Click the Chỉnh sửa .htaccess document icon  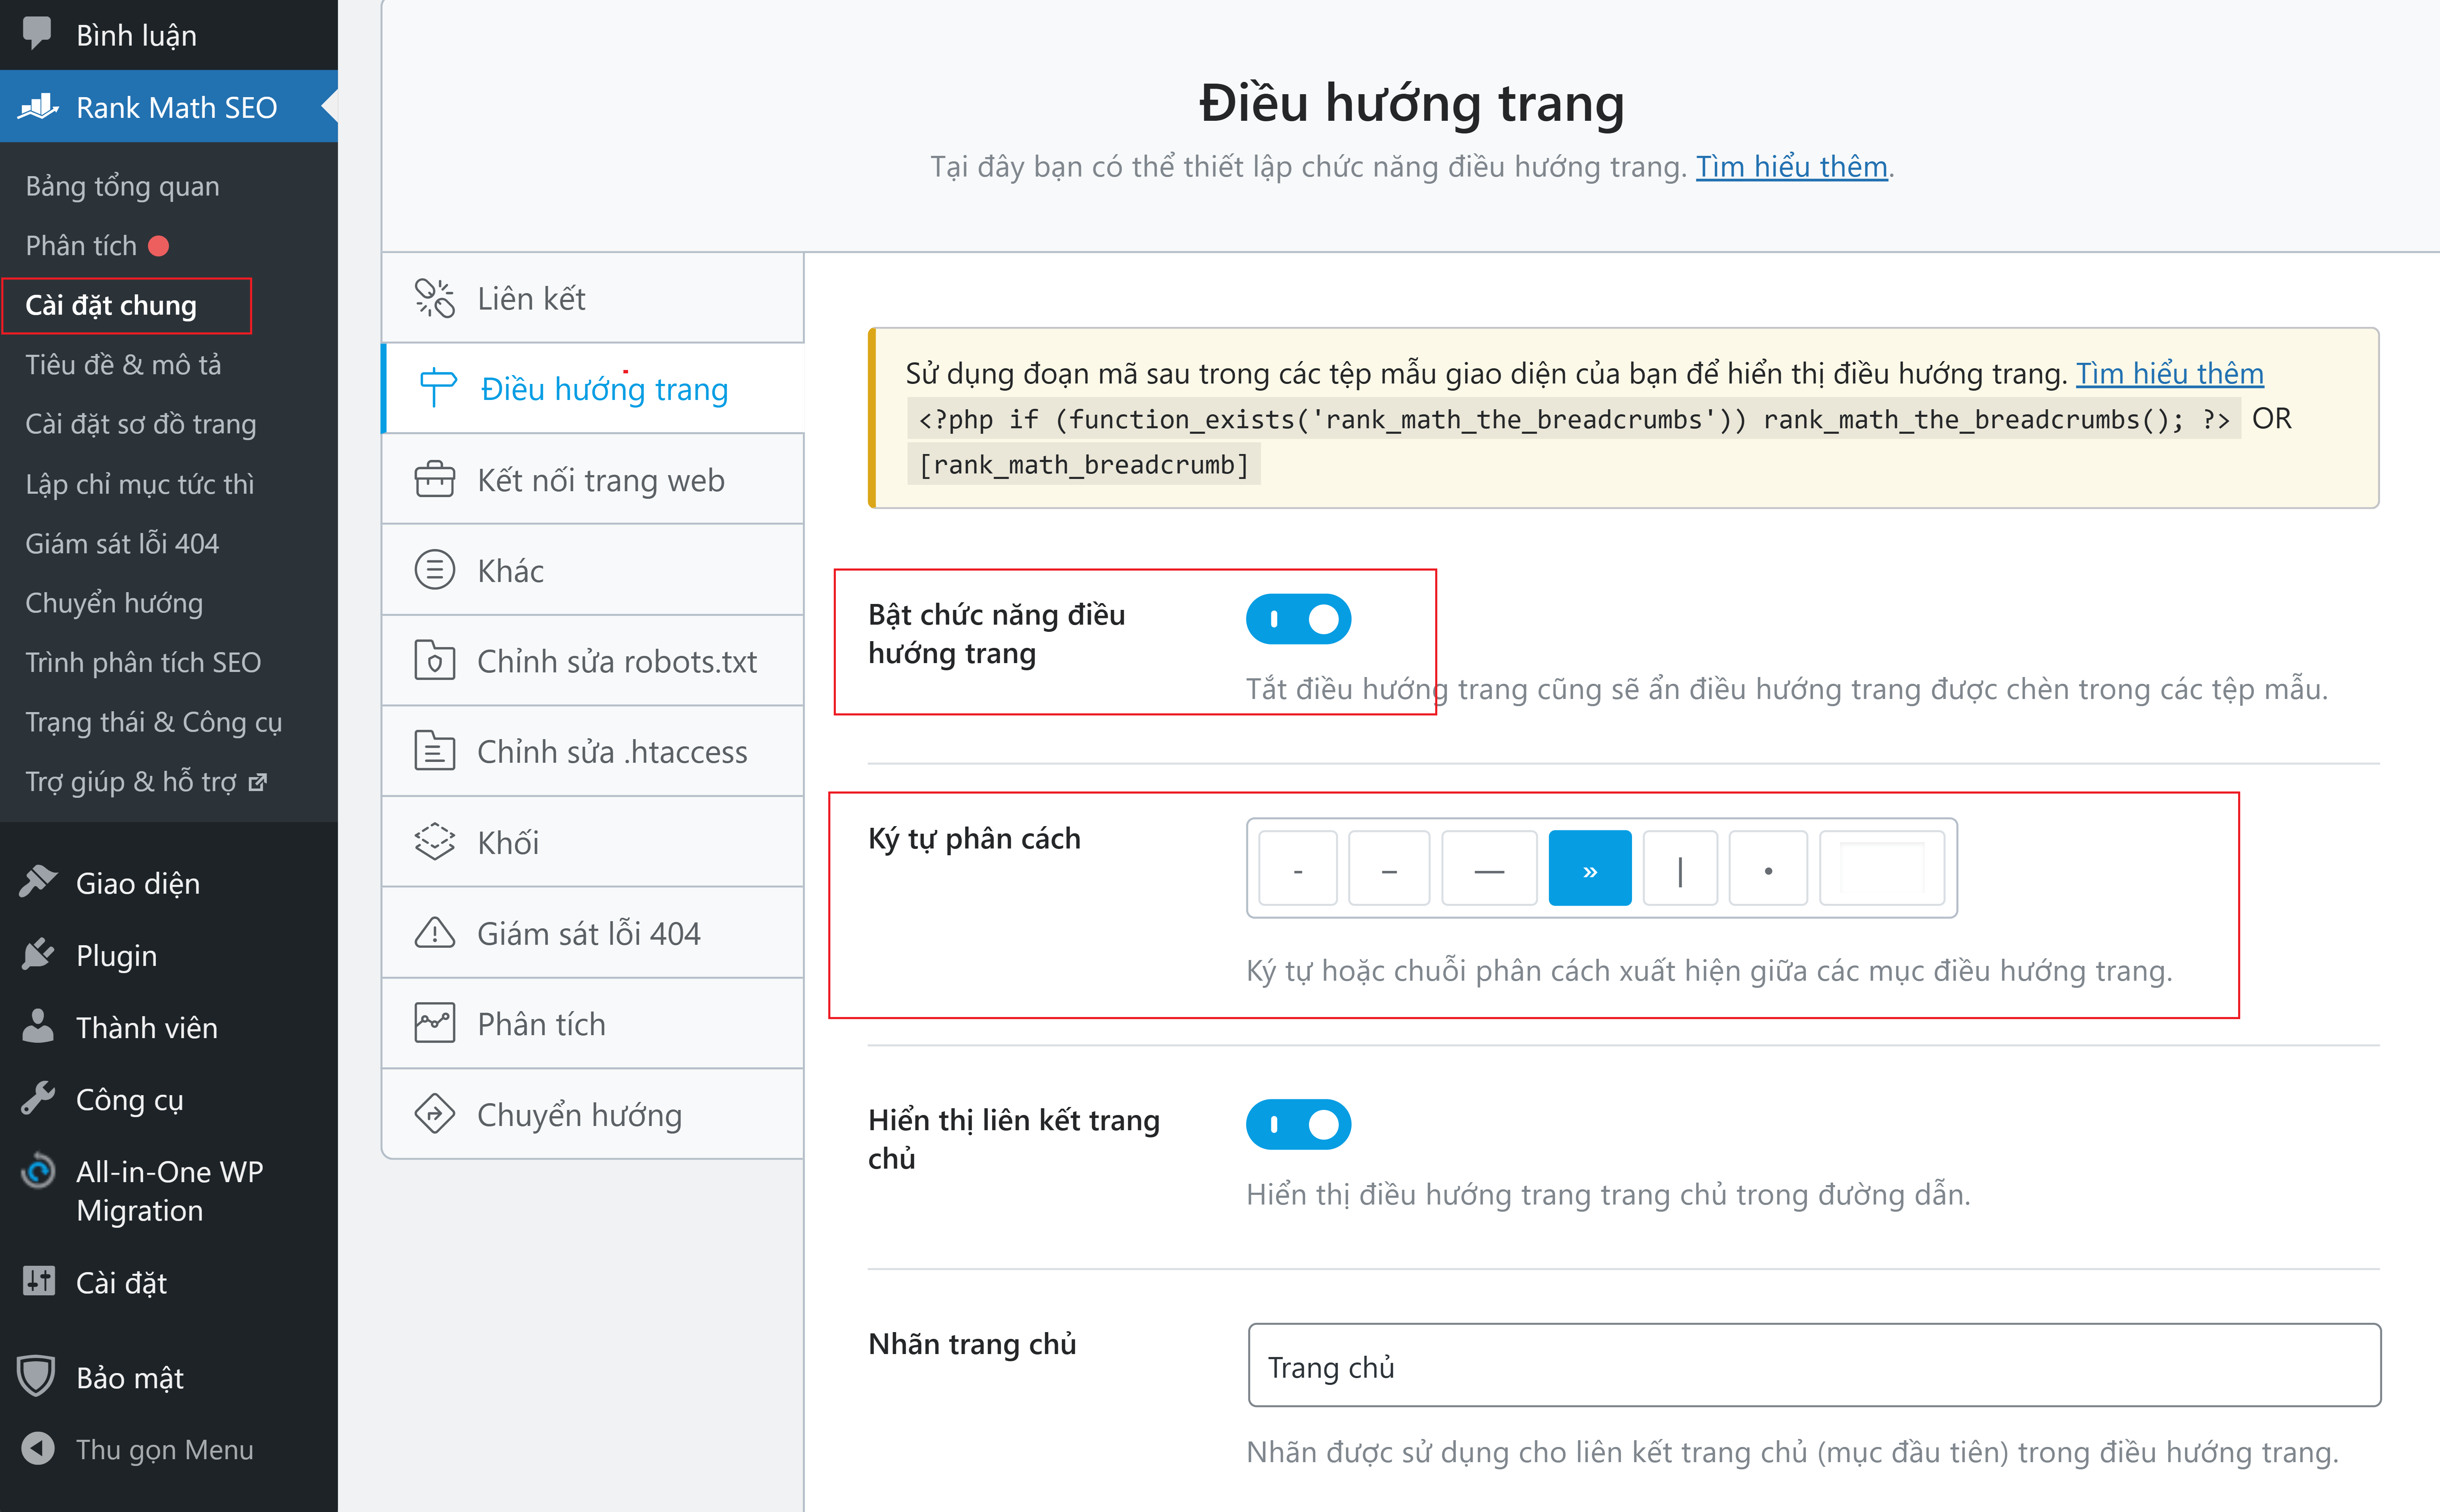434,751
